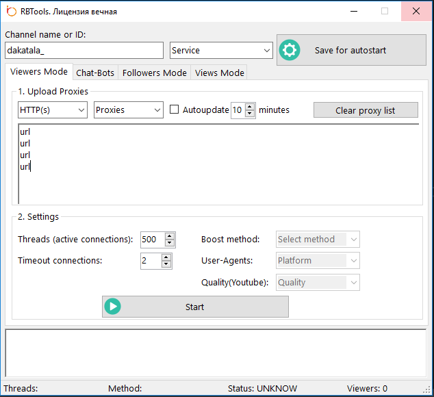Click the gear icon on Save for autostart
This screenshot has height=397, width=434.
(x=290, y=50)
